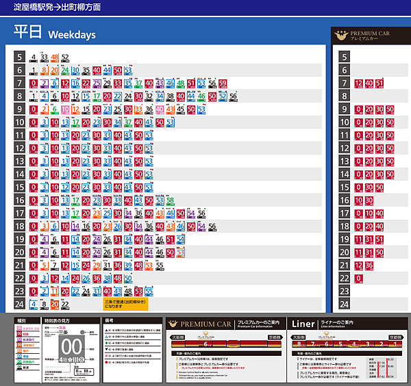Click the purple 快速急行 legend icon
This screenshot has width=411, height=386.
point(19,339)
